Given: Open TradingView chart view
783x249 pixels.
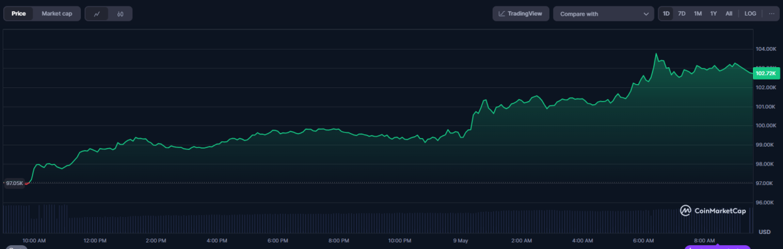Looking at the screenshot, I should point(520,14).
